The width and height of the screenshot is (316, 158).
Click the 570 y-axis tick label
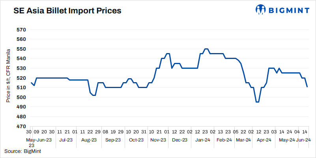(x=21, y=30)
